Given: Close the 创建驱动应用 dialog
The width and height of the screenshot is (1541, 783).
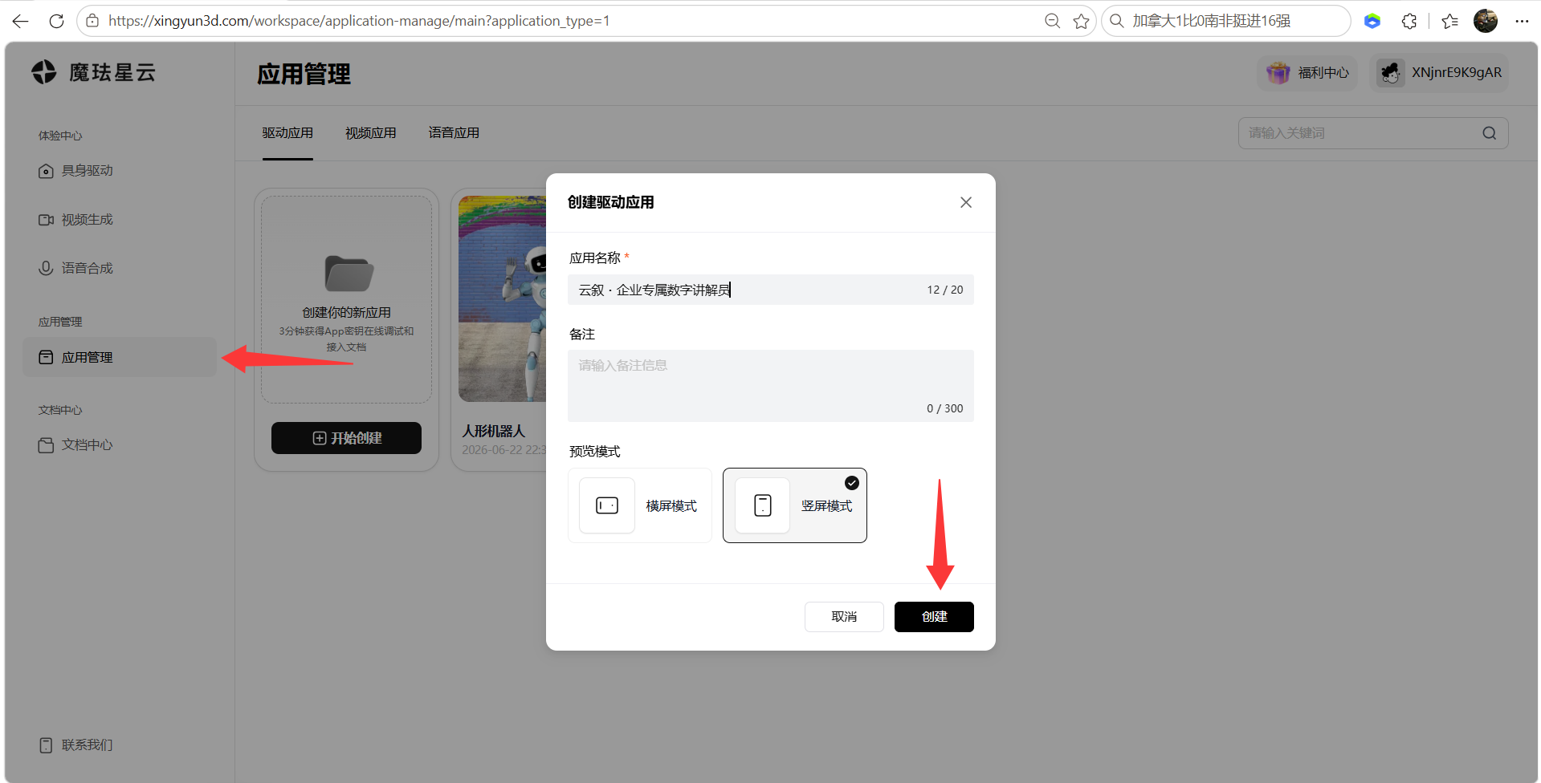Looking at the screenshot, I should (x=966, y=202).
